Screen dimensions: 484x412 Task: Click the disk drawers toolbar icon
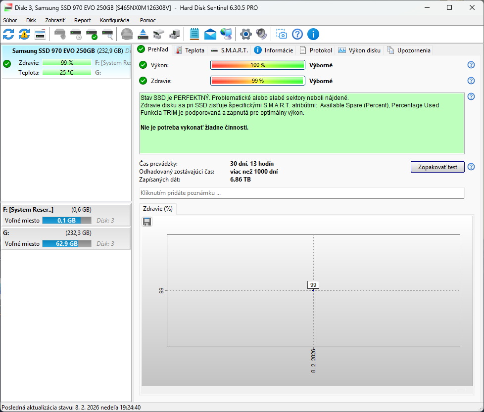coord(159,34)
